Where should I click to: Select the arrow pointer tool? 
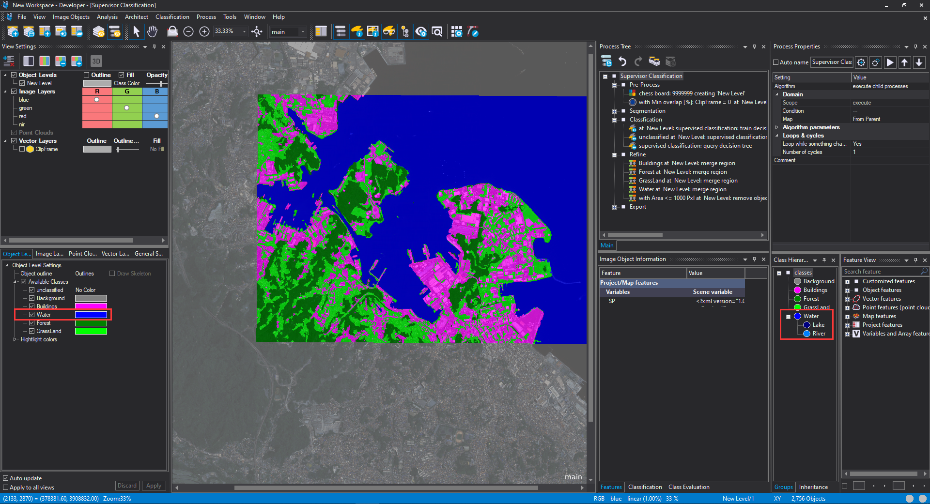(x=136, y=32)
